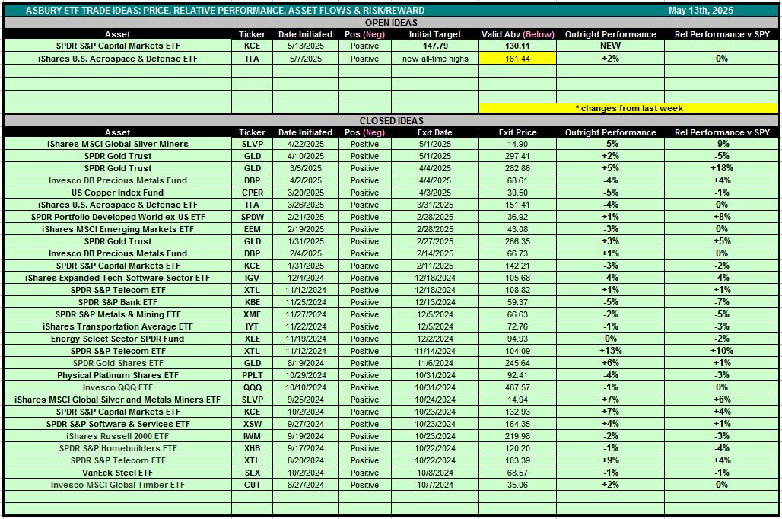
Task: Click the CPER ticker cell
Action: (x=252, y=193)
